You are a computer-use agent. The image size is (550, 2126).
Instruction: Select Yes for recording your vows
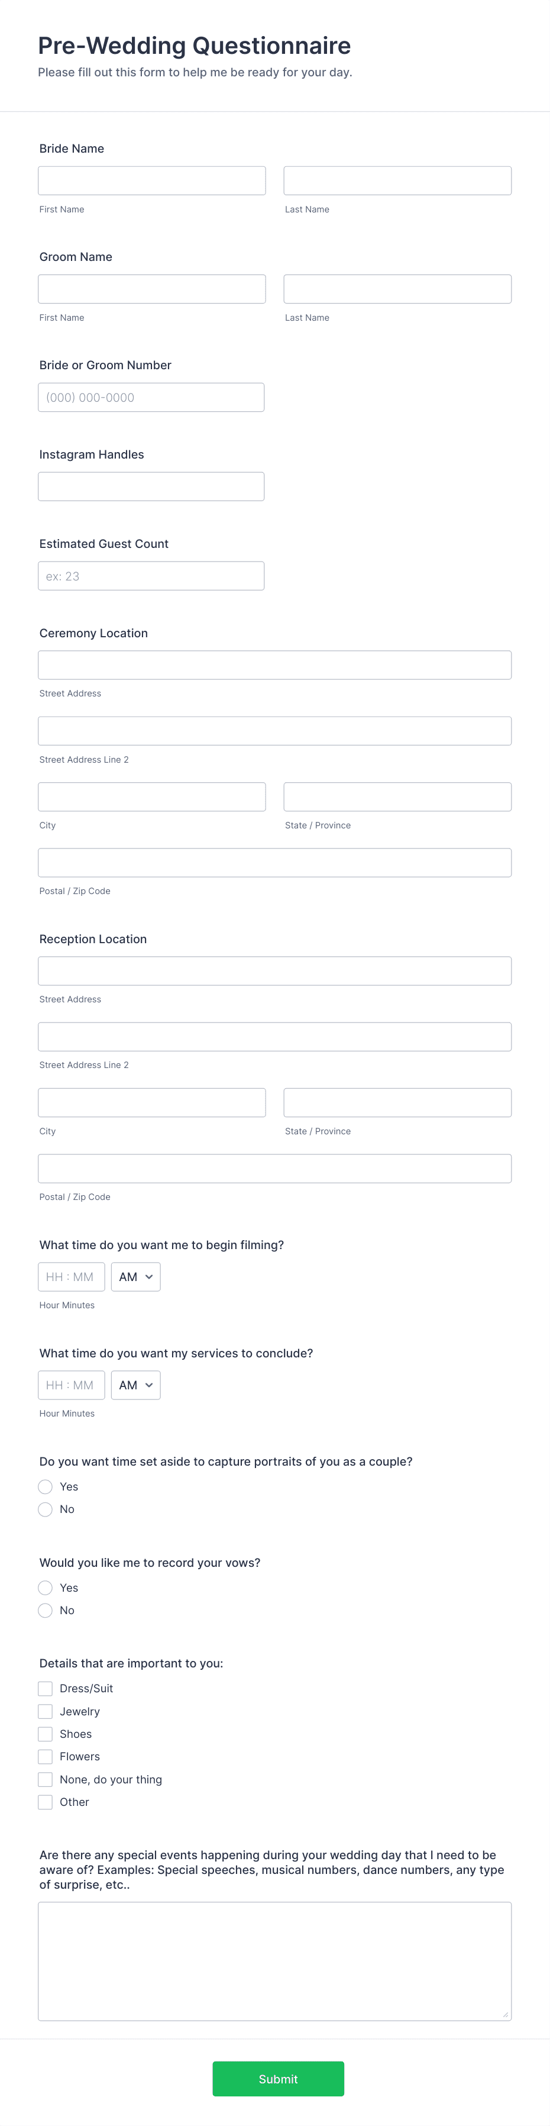[x=46, y=1587]
